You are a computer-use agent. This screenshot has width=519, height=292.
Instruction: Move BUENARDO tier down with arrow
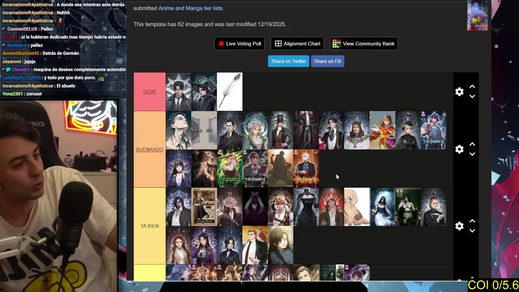coord(472,154)
